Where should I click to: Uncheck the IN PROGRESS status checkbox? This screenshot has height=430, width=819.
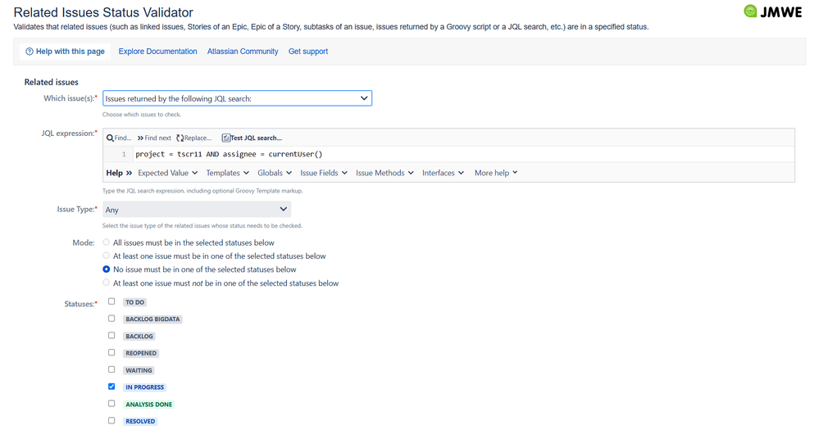111,387
